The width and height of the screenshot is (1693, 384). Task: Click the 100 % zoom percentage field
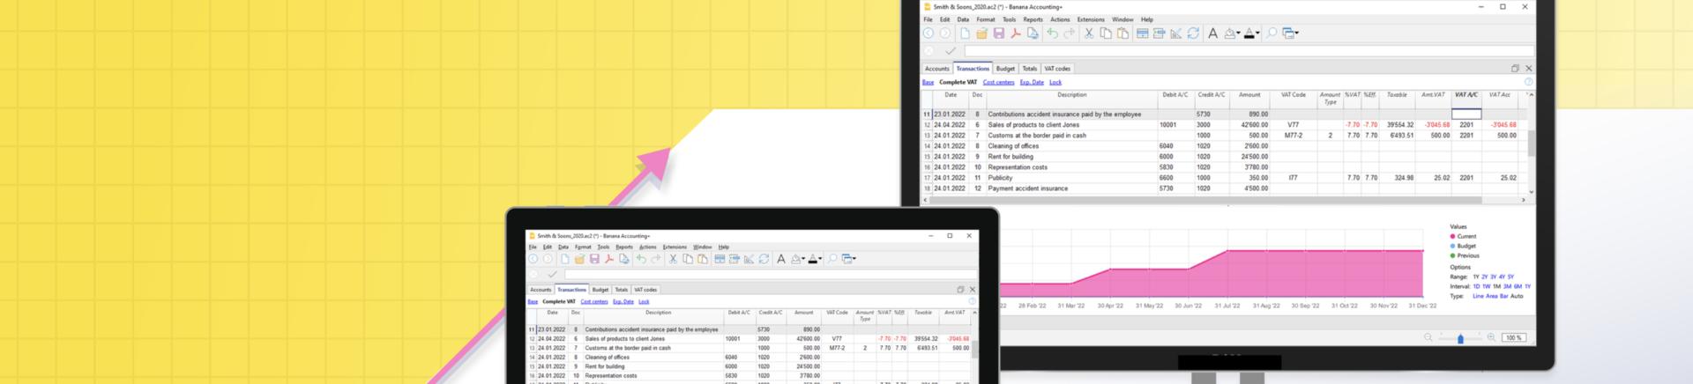[1513, 337]
